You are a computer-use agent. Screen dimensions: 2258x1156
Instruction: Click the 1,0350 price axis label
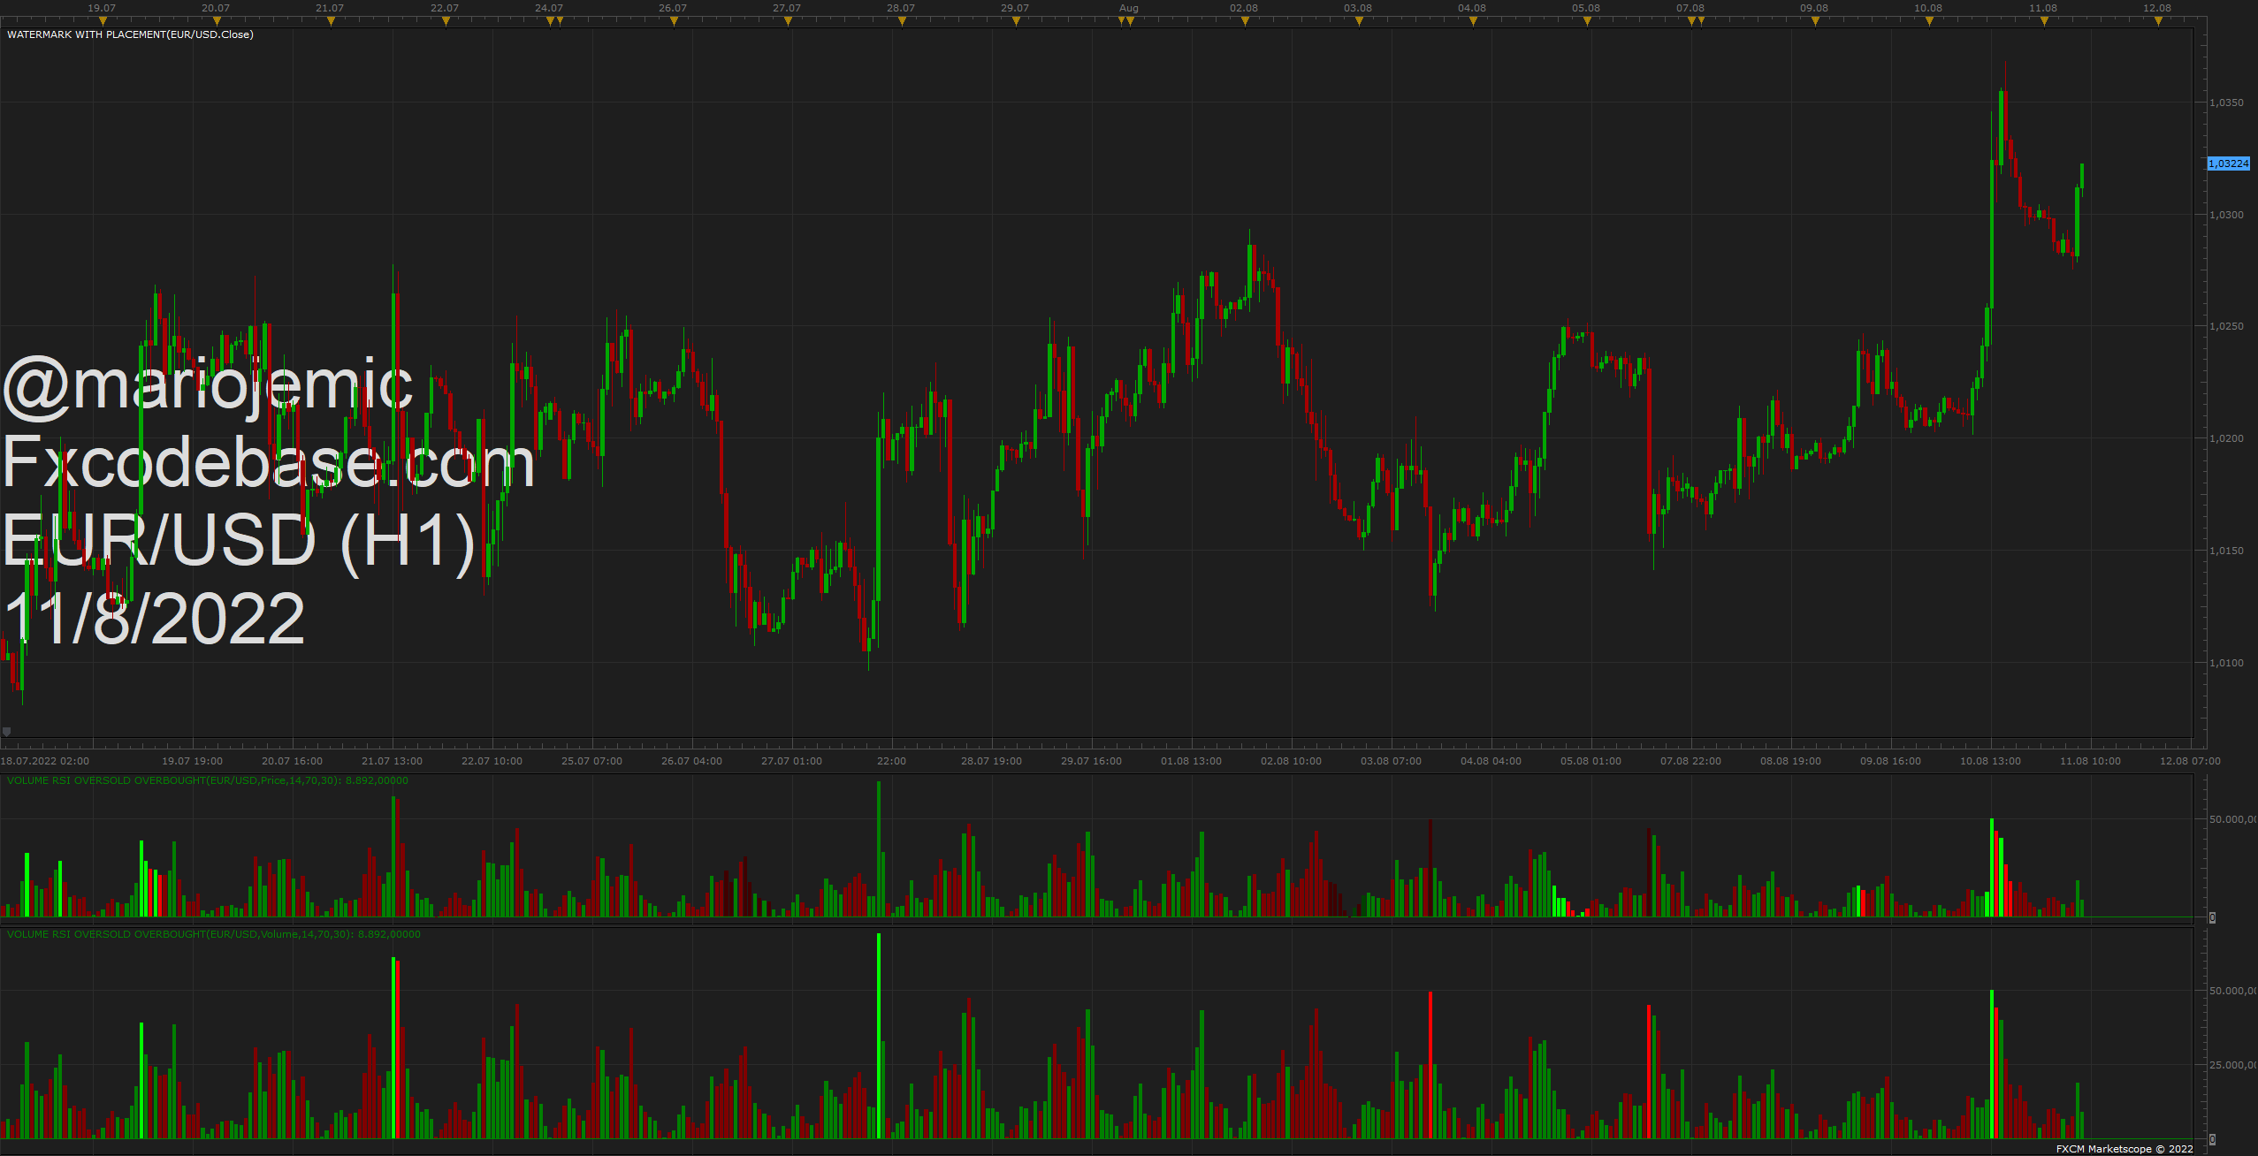click(x=2226, y=103)
